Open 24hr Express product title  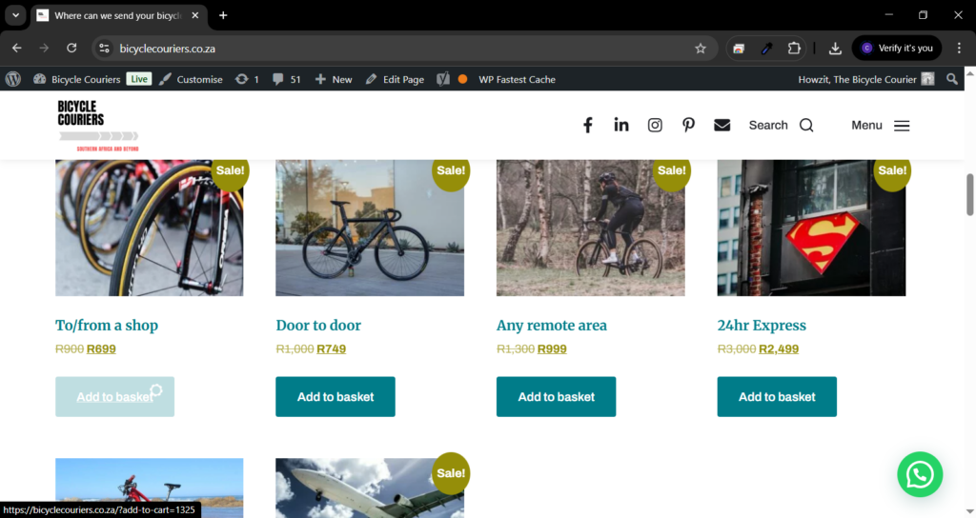762,326
